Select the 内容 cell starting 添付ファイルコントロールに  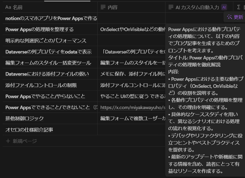point(131,85)
